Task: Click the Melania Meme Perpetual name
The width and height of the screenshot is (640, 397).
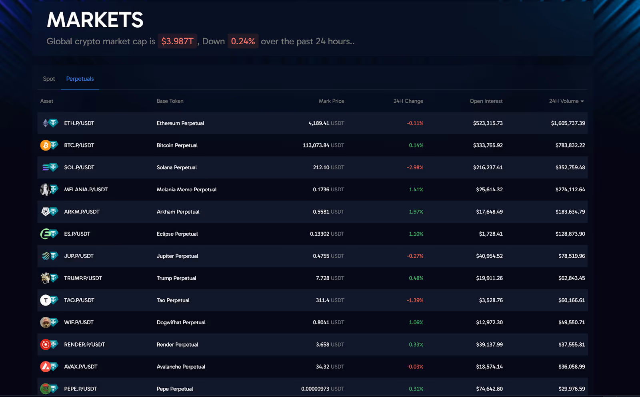Action: [x=186, y=189]
